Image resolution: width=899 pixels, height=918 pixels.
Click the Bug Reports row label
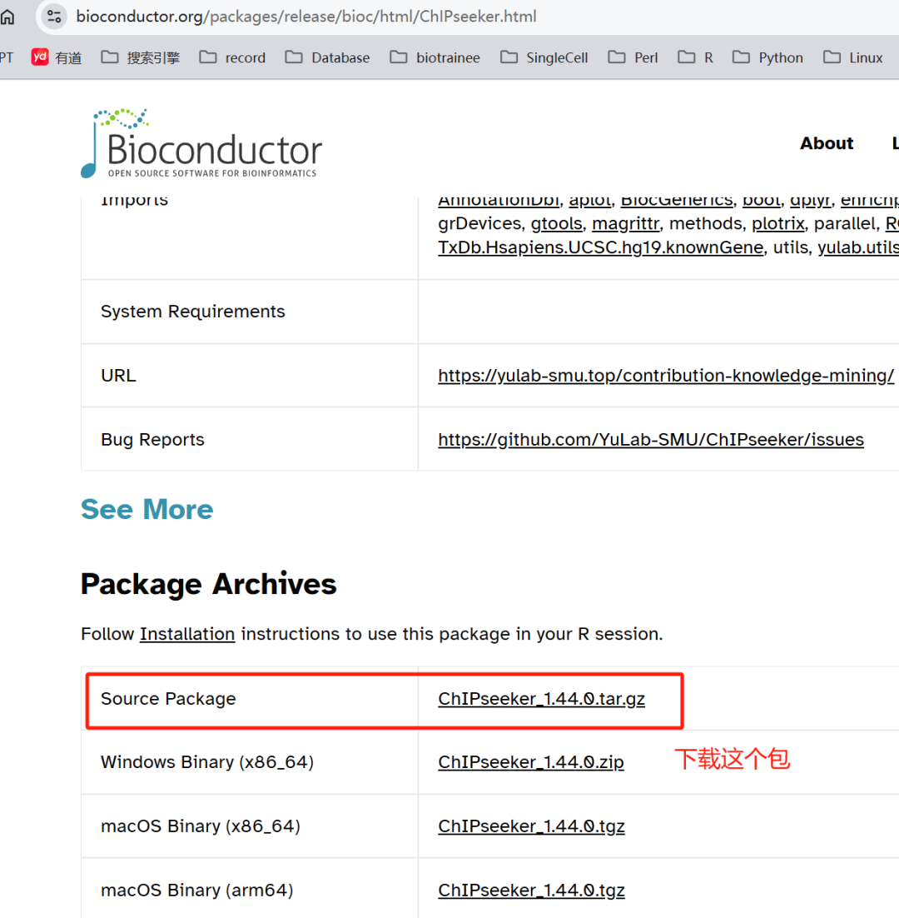(152, 440)
